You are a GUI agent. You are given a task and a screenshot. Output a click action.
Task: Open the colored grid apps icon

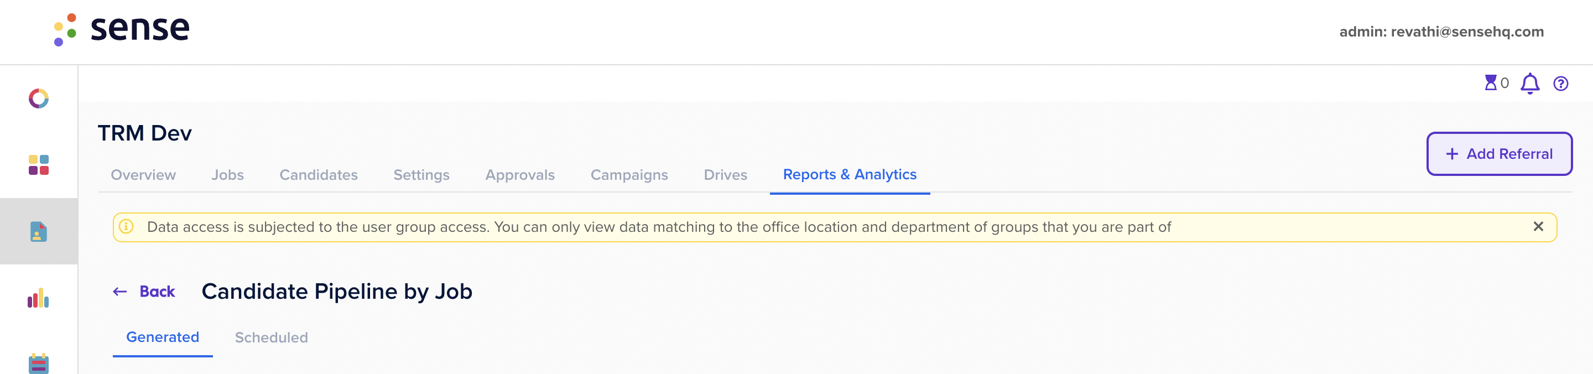coord(38,165)
